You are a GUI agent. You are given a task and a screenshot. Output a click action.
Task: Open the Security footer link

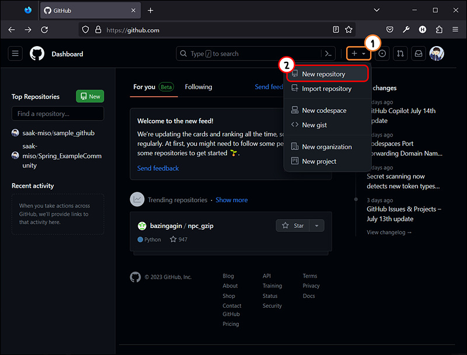272,305
